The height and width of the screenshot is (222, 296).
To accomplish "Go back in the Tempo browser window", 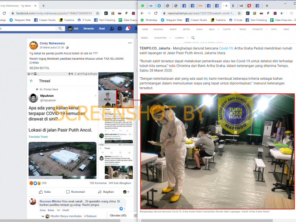I will click(142, 13).
